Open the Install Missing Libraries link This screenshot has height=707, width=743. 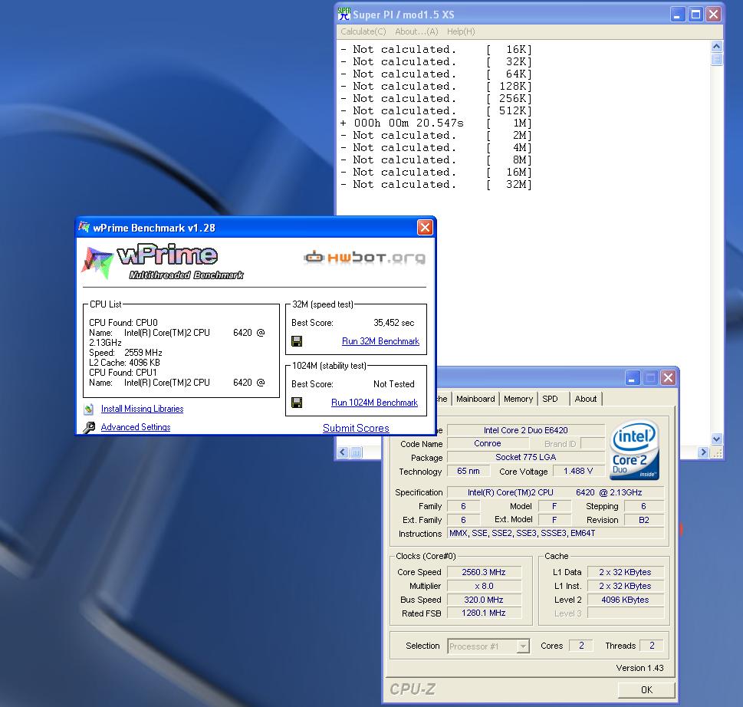142,409
